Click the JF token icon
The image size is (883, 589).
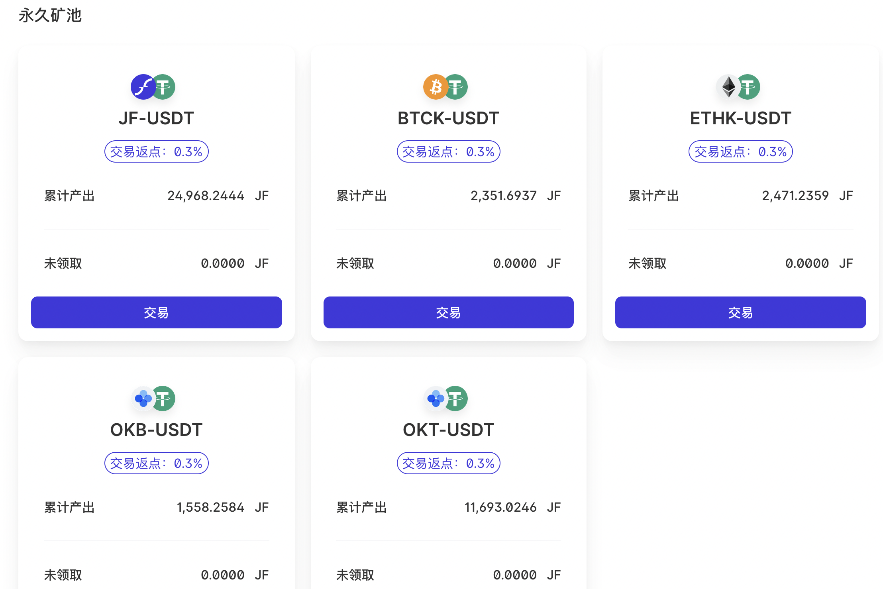point(143,87)
